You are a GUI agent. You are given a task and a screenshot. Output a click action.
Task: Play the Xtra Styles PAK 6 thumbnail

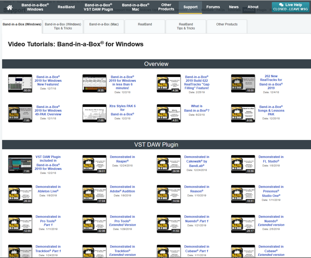(94, 113)
